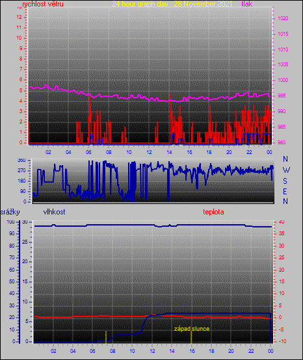
Task: Click the 995 value on the pressure axis
Action: [x=282, y=96]
